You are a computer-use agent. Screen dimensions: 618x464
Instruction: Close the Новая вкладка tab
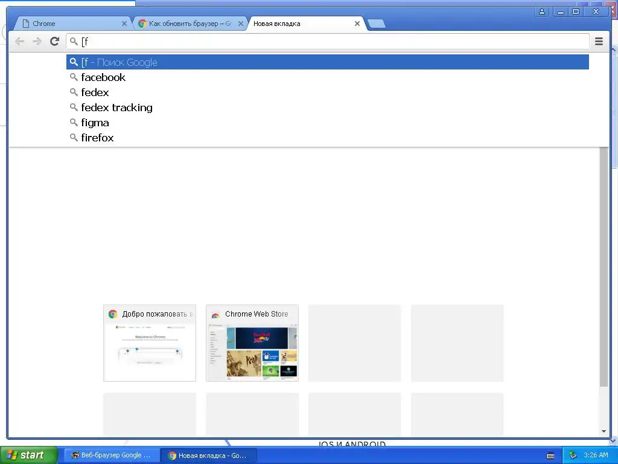pyautogui.click(x=357, y=24)
